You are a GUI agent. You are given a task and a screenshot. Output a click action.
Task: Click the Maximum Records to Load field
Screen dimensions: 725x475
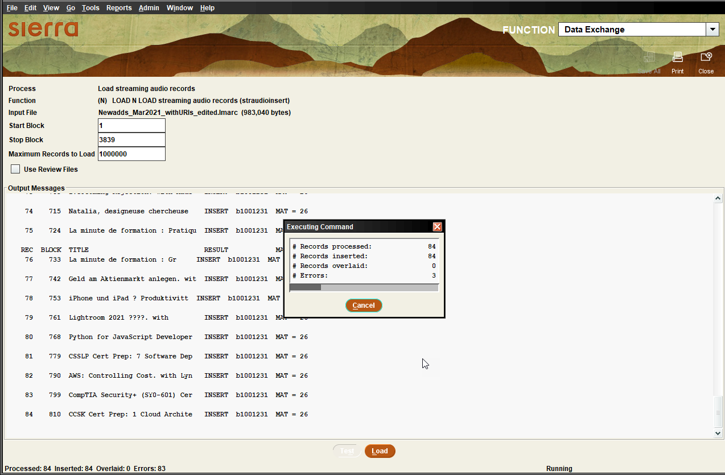(131, 154)
